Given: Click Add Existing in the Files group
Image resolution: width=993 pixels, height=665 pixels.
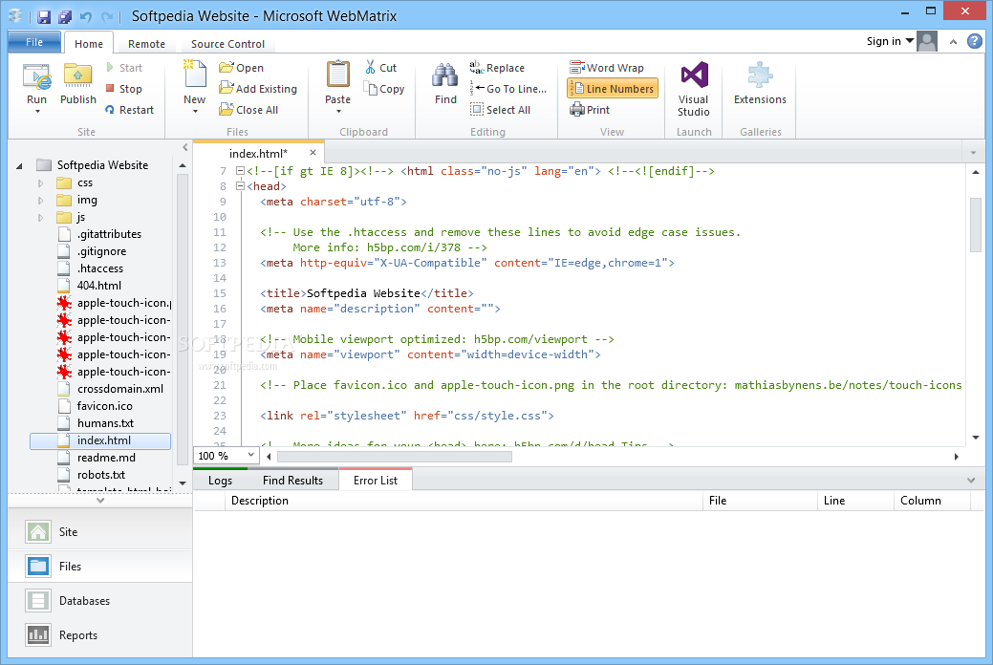Looking at the screenshot, I should pyautogui.click(x=258, y=89).
